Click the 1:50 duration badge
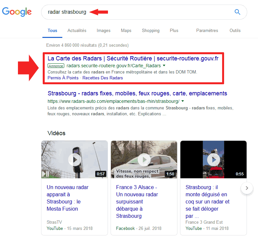This screenshot has height=241, width=258. (x=170, y=174)
